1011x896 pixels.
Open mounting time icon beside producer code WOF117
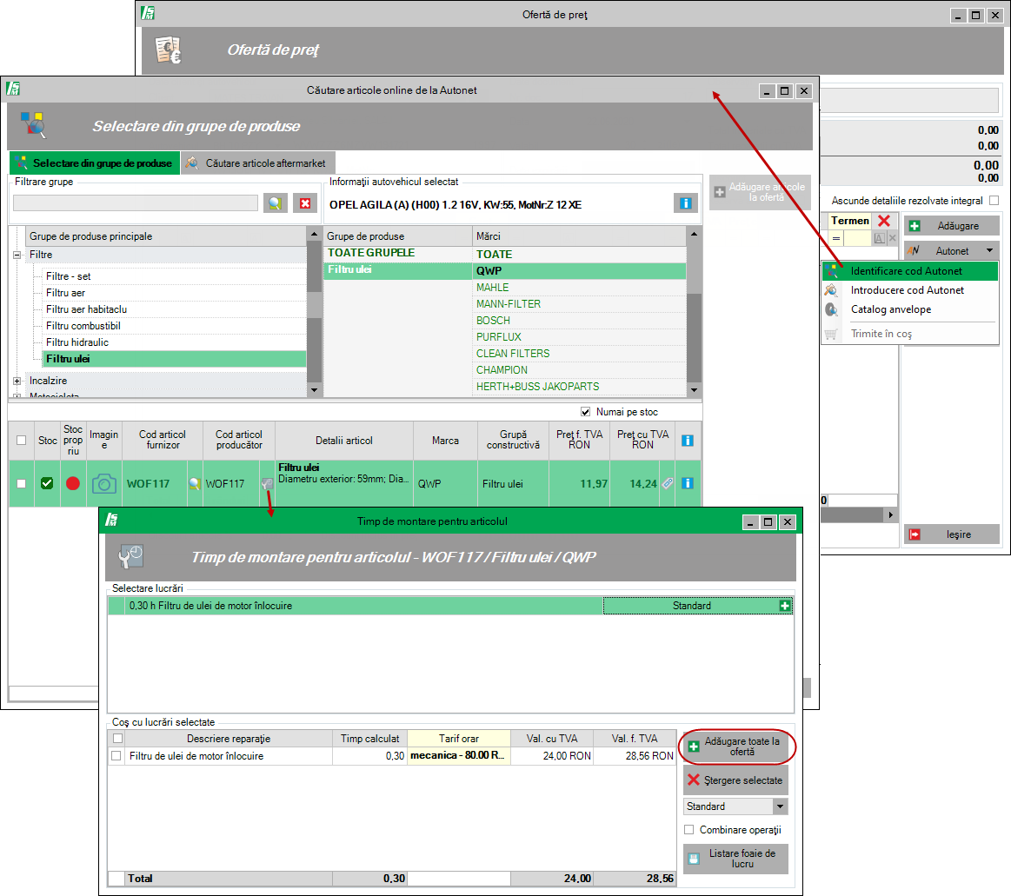tap(267, 483)
